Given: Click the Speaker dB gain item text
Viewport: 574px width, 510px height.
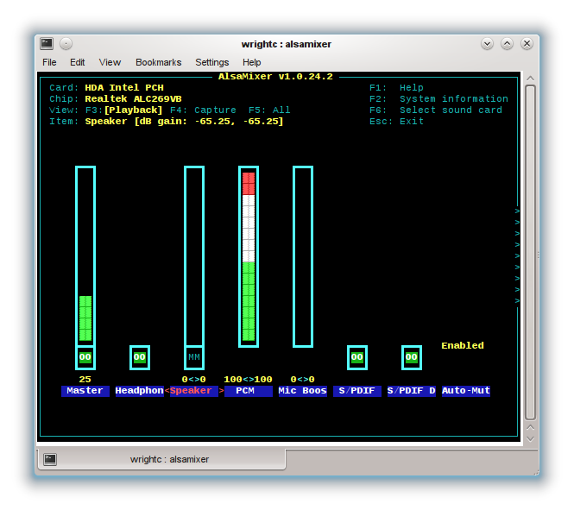Looking at the screenshot, I should 184,122.
